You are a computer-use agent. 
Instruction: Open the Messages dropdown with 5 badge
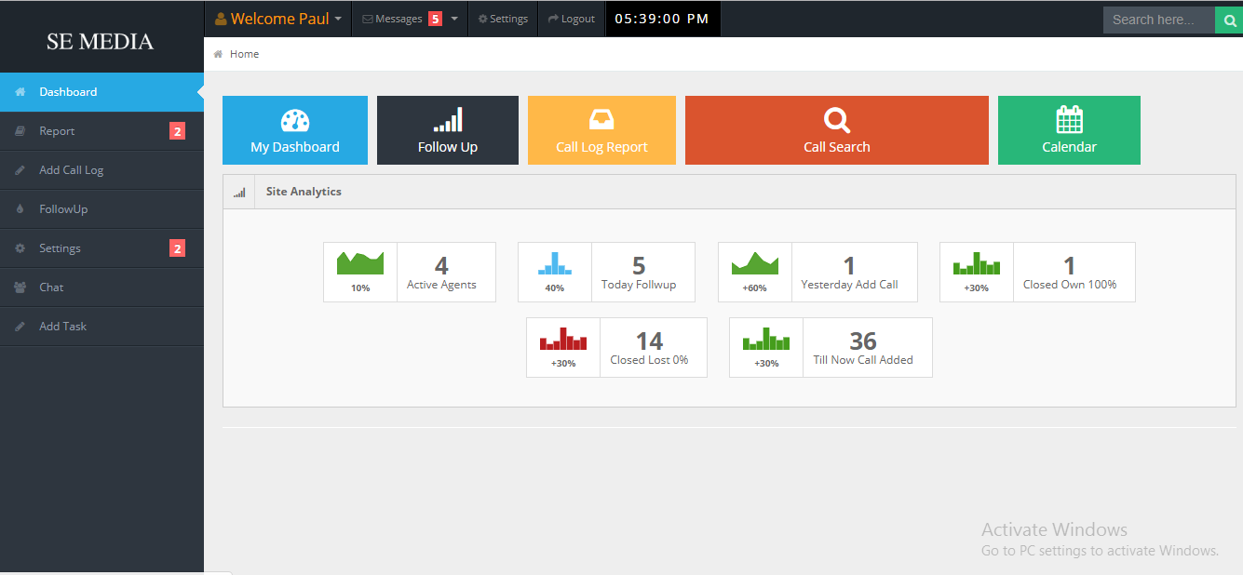pos(410,19)
